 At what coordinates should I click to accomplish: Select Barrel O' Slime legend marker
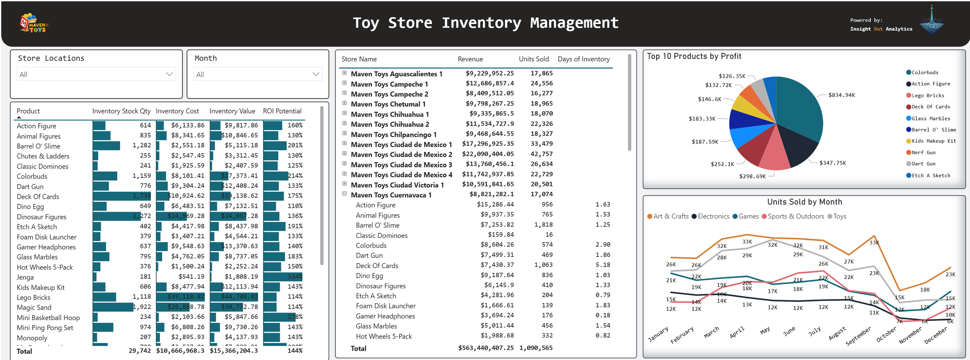pos(908,129)
